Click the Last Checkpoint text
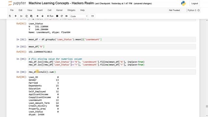Image resolution: width=208 pixels, height=117 pixels. point(113,4)
